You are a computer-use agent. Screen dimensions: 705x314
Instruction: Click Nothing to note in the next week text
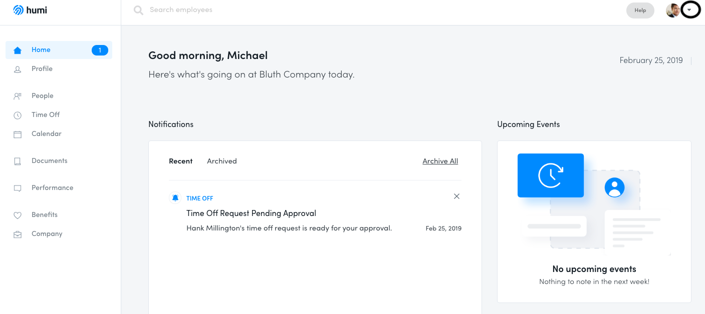point(594,282)
